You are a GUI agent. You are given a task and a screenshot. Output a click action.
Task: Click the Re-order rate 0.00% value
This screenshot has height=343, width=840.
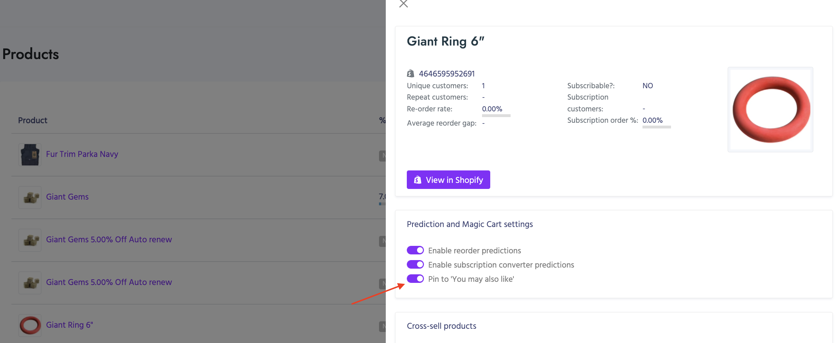(492, 109)
